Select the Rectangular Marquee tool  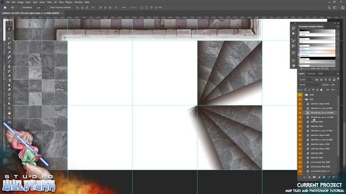coord(9,33)
